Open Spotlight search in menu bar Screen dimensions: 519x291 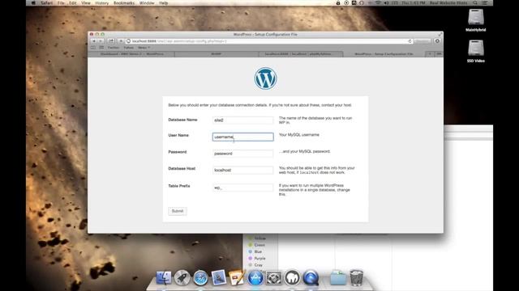475,3
